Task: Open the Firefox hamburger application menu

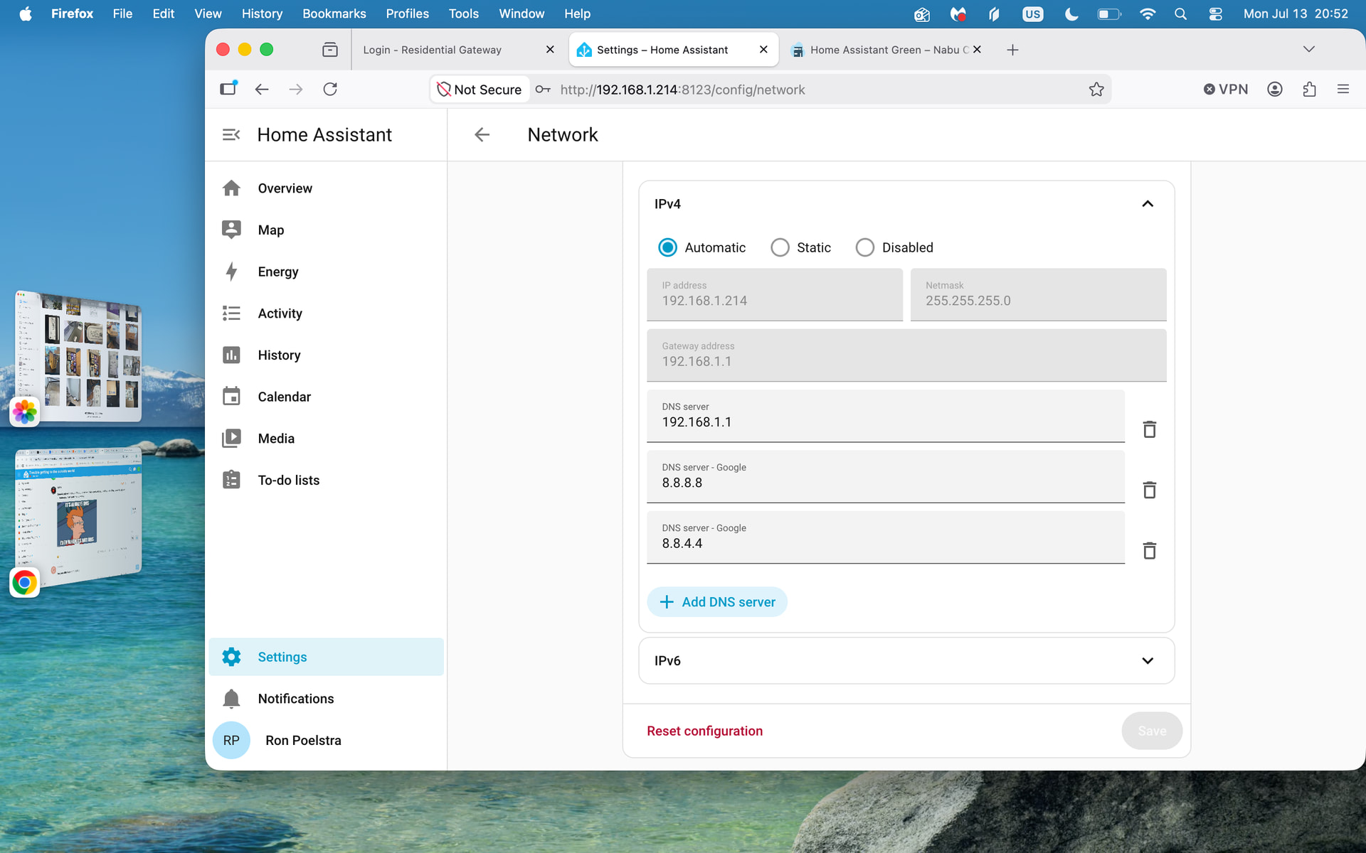Action: point(1343,90)
